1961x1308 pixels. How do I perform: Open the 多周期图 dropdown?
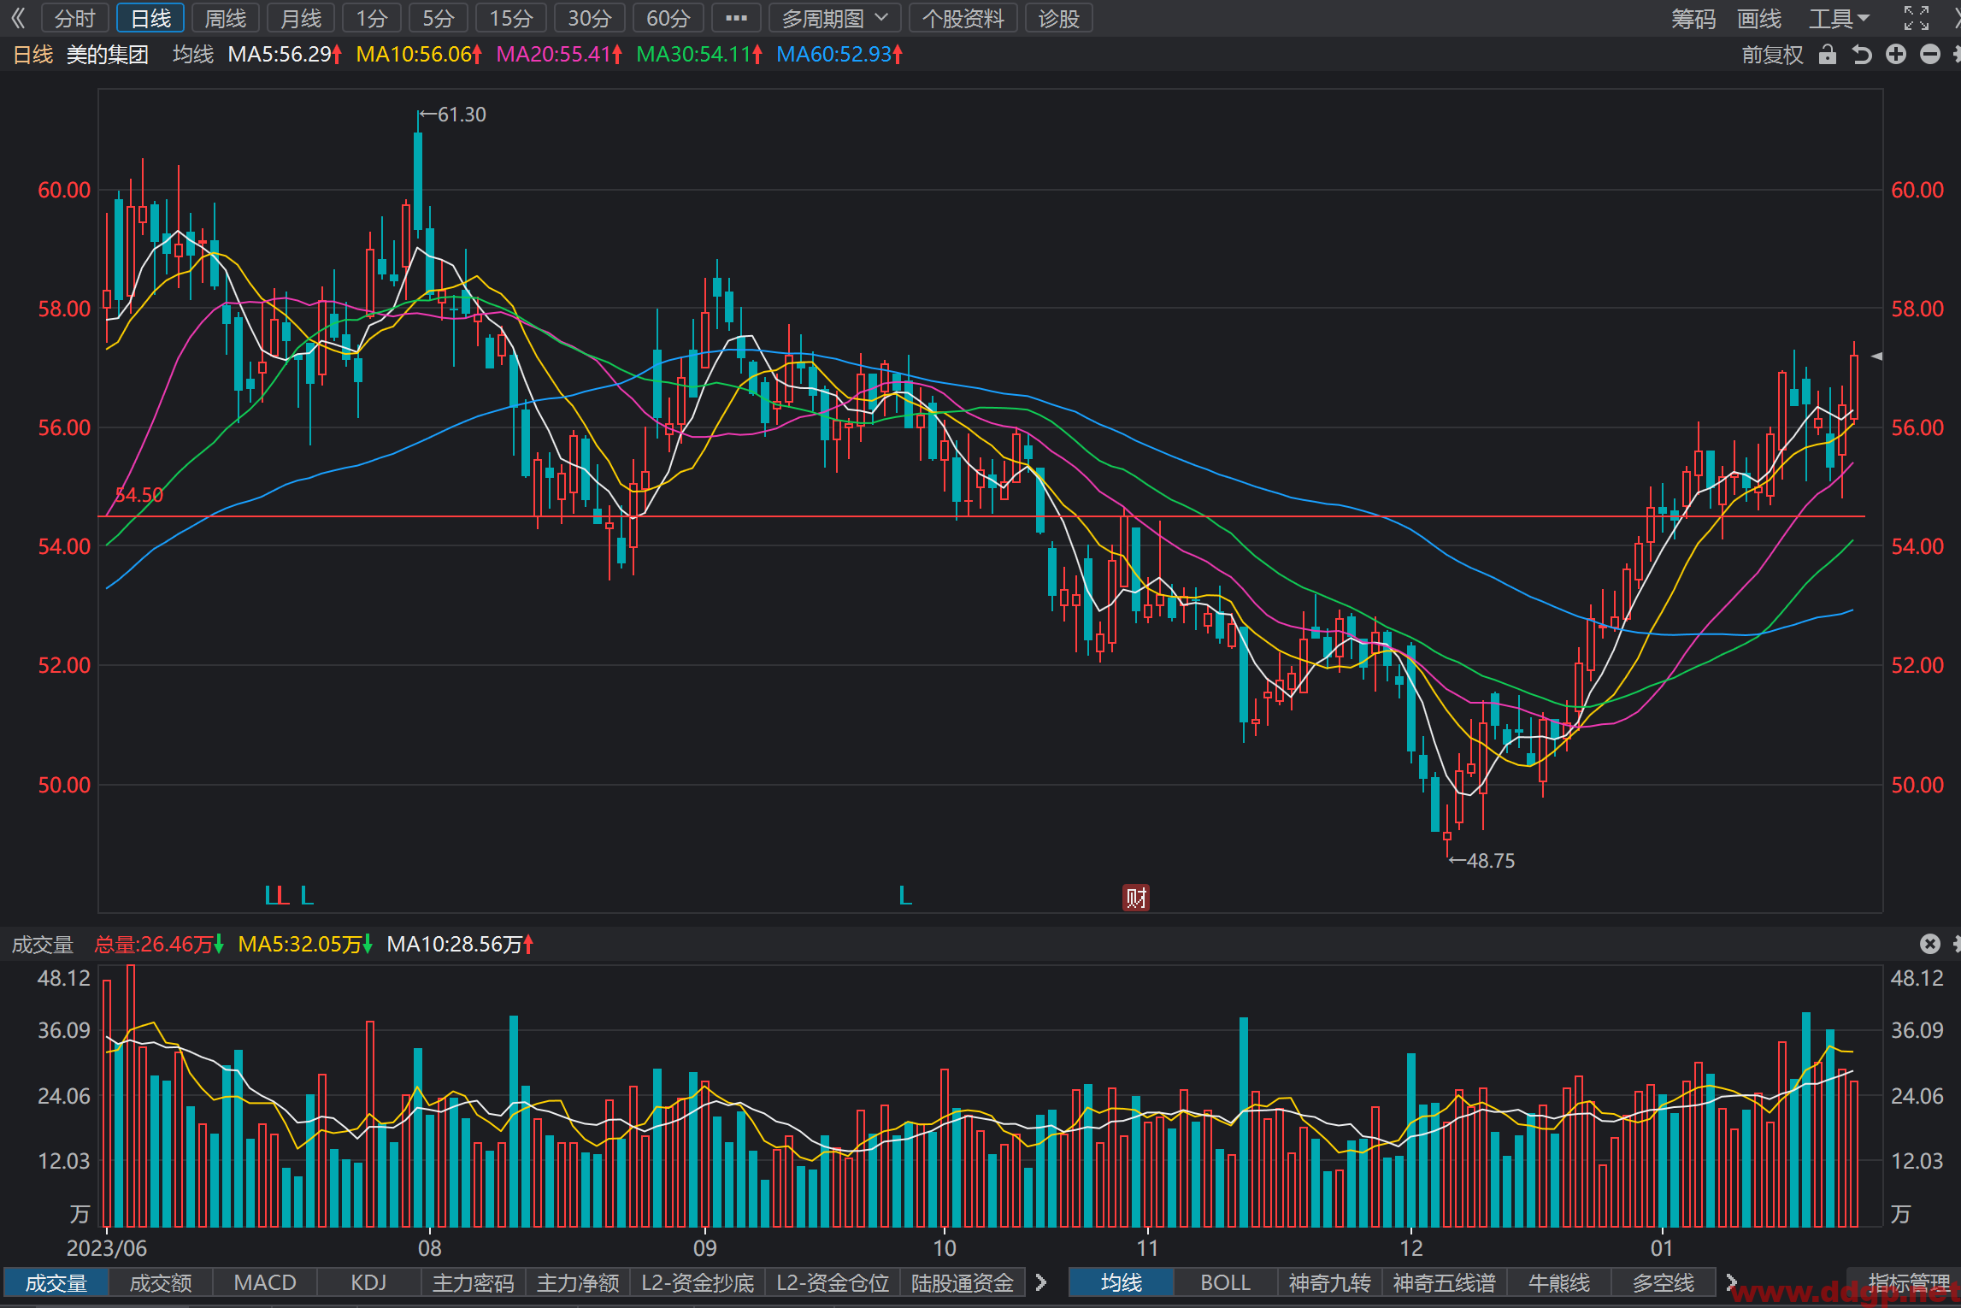tap(835, 18)
